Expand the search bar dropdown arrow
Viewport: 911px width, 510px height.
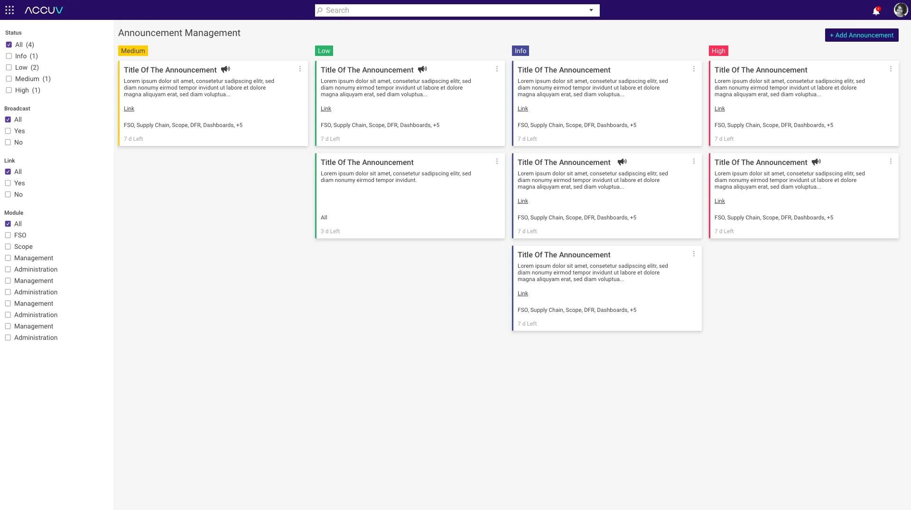point(591,10)
